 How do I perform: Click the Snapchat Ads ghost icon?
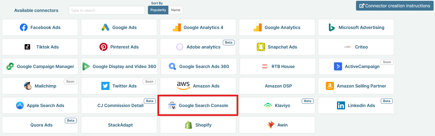(261, 47)
